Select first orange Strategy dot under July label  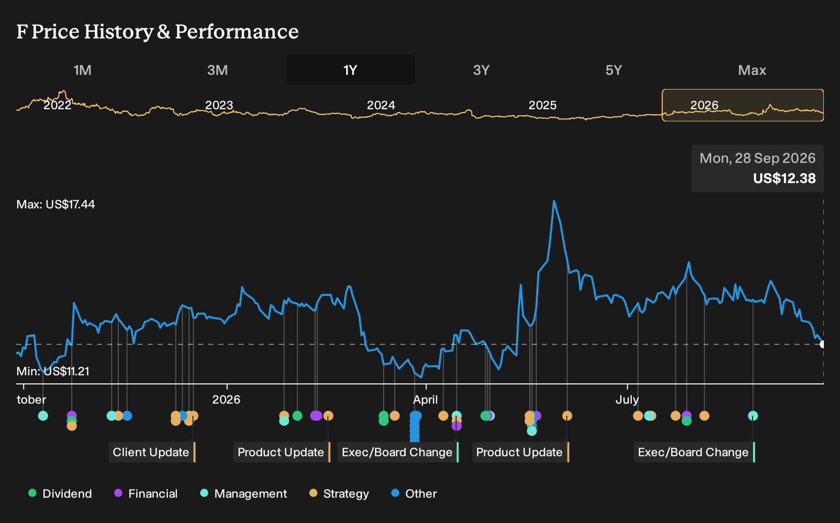pos(638,416)
